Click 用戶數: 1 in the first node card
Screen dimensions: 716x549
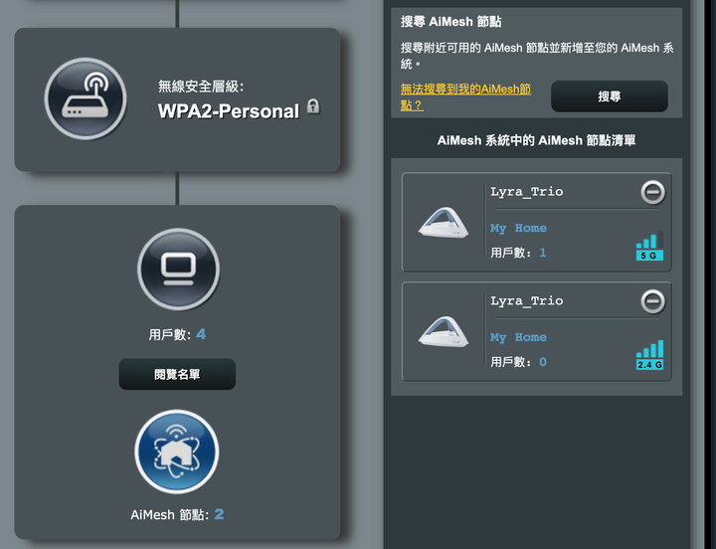518,253
